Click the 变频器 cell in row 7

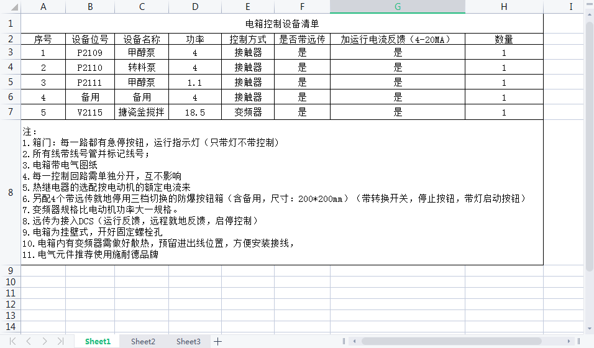(248, 112)
